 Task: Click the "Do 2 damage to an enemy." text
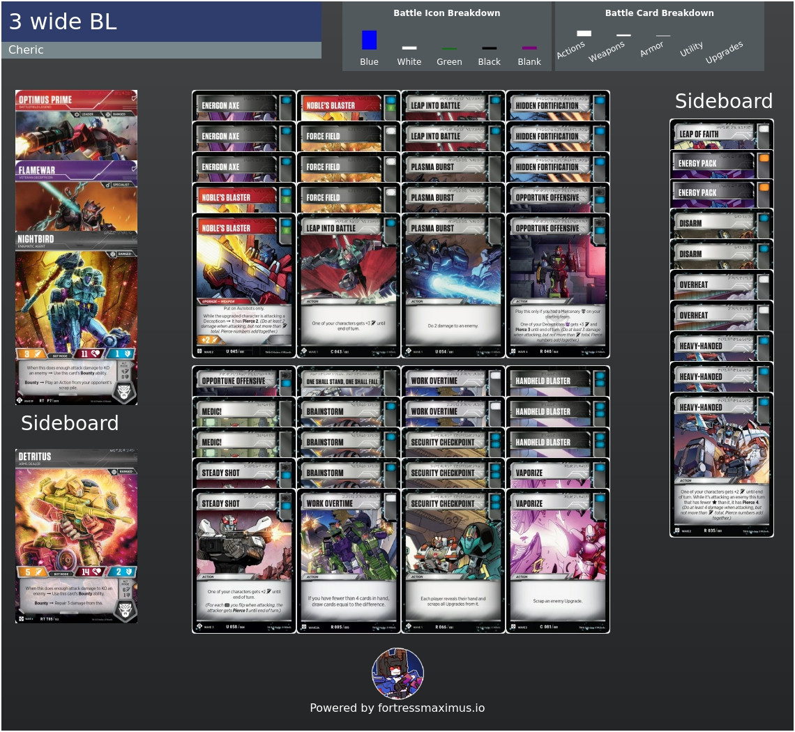tap(453, 326)
